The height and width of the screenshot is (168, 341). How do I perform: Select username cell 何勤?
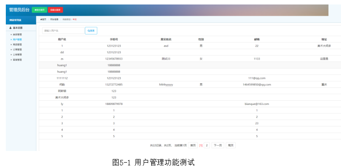click(62, 85)
